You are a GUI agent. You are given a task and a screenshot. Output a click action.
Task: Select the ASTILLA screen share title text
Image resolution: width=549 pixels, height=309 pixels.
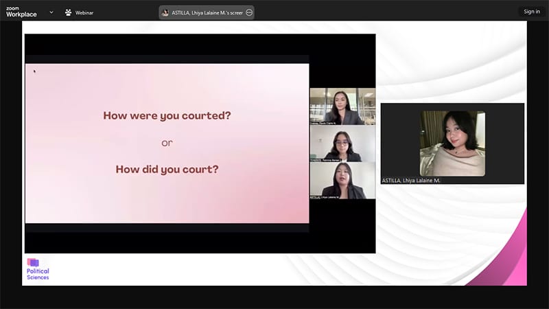pyautogui.click(x=207, y=12)
